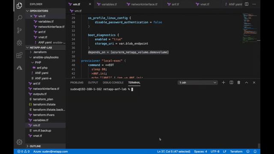Open the Debug Console panel tab
This screenshot has height=154, width=274.
tap(113, 83)
